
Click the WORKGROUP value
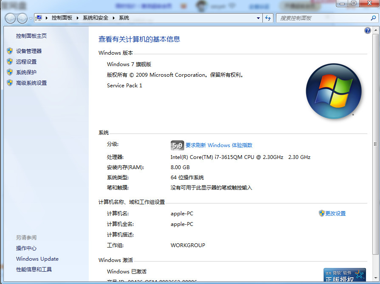point(188,245)
